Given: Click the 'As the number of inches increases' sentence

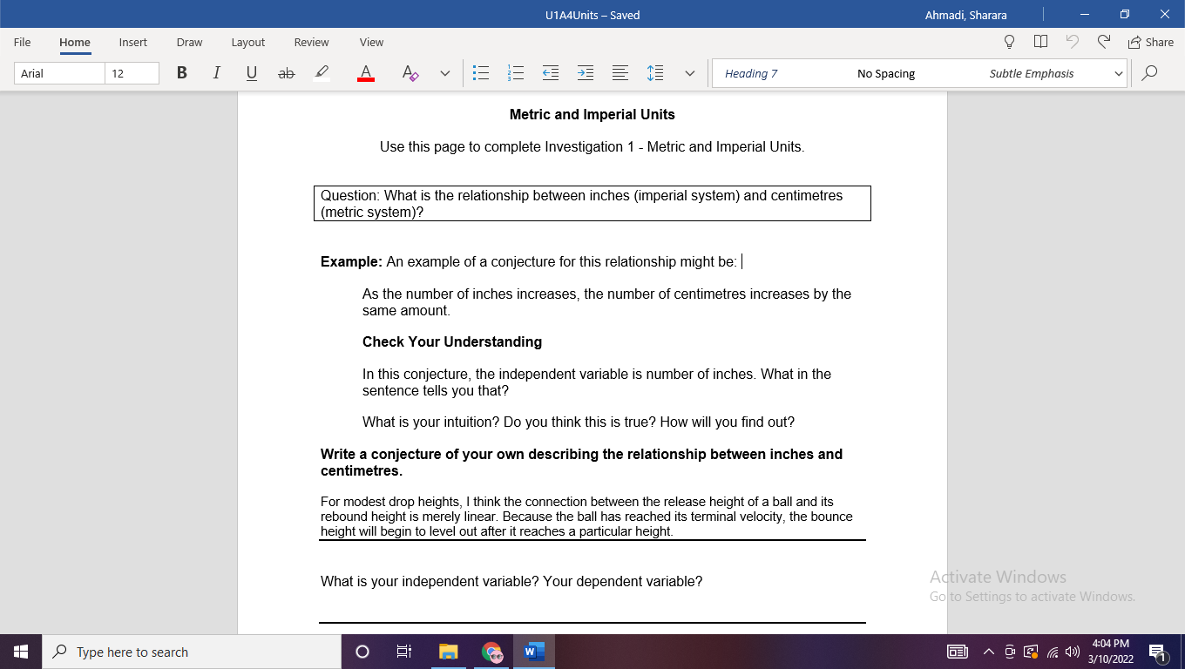Looking at the screenshot, I should pos(606,302).
